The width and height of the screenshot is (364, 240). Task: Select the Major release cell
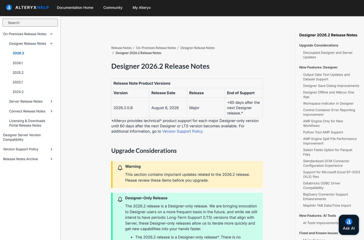click(206, 108)
